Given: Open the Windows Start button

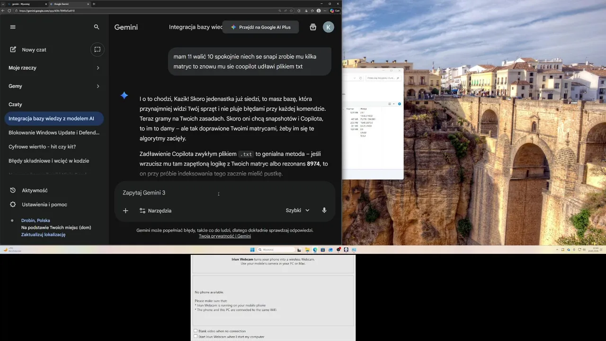Looking at the screenshot, I should pyautogui.click(x=252, y=250).
